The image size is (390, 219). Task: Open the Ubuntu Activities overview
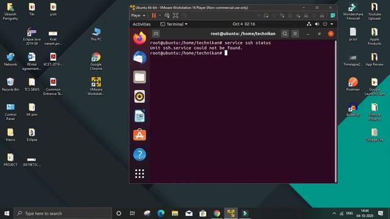[141, 24]
